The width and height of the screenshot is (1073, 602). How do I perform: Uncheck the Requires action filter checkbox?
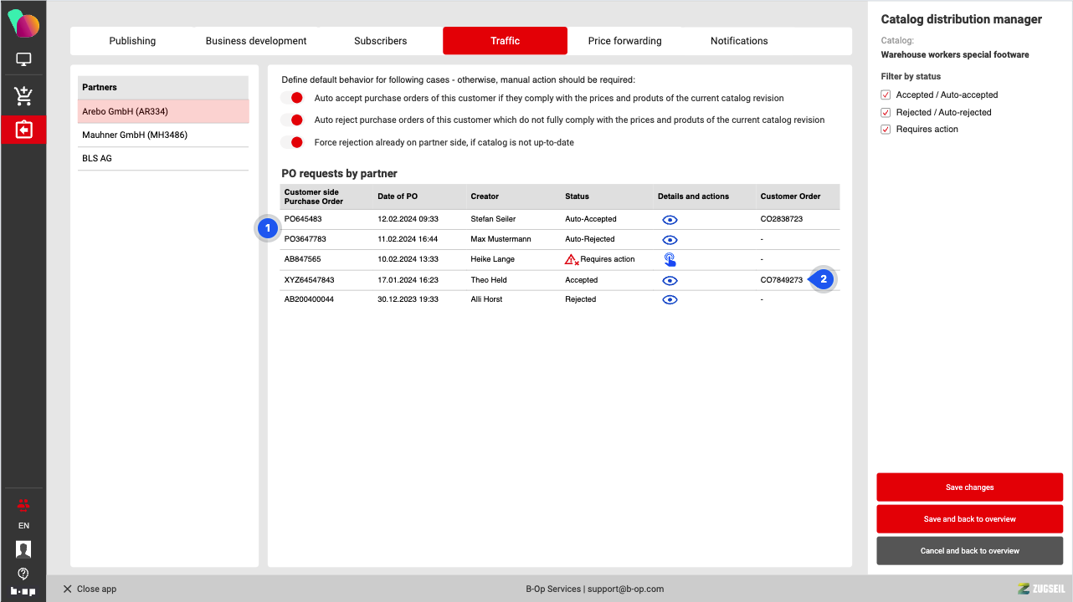click(x=886, y=130)
